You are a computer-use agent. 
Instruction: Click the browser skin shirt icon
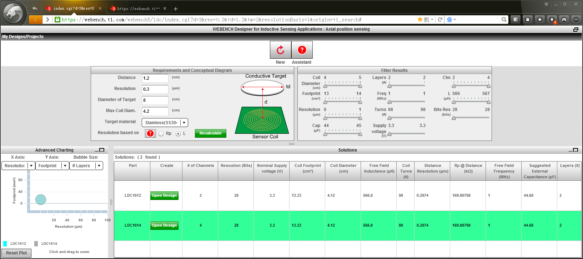[546, 4]
